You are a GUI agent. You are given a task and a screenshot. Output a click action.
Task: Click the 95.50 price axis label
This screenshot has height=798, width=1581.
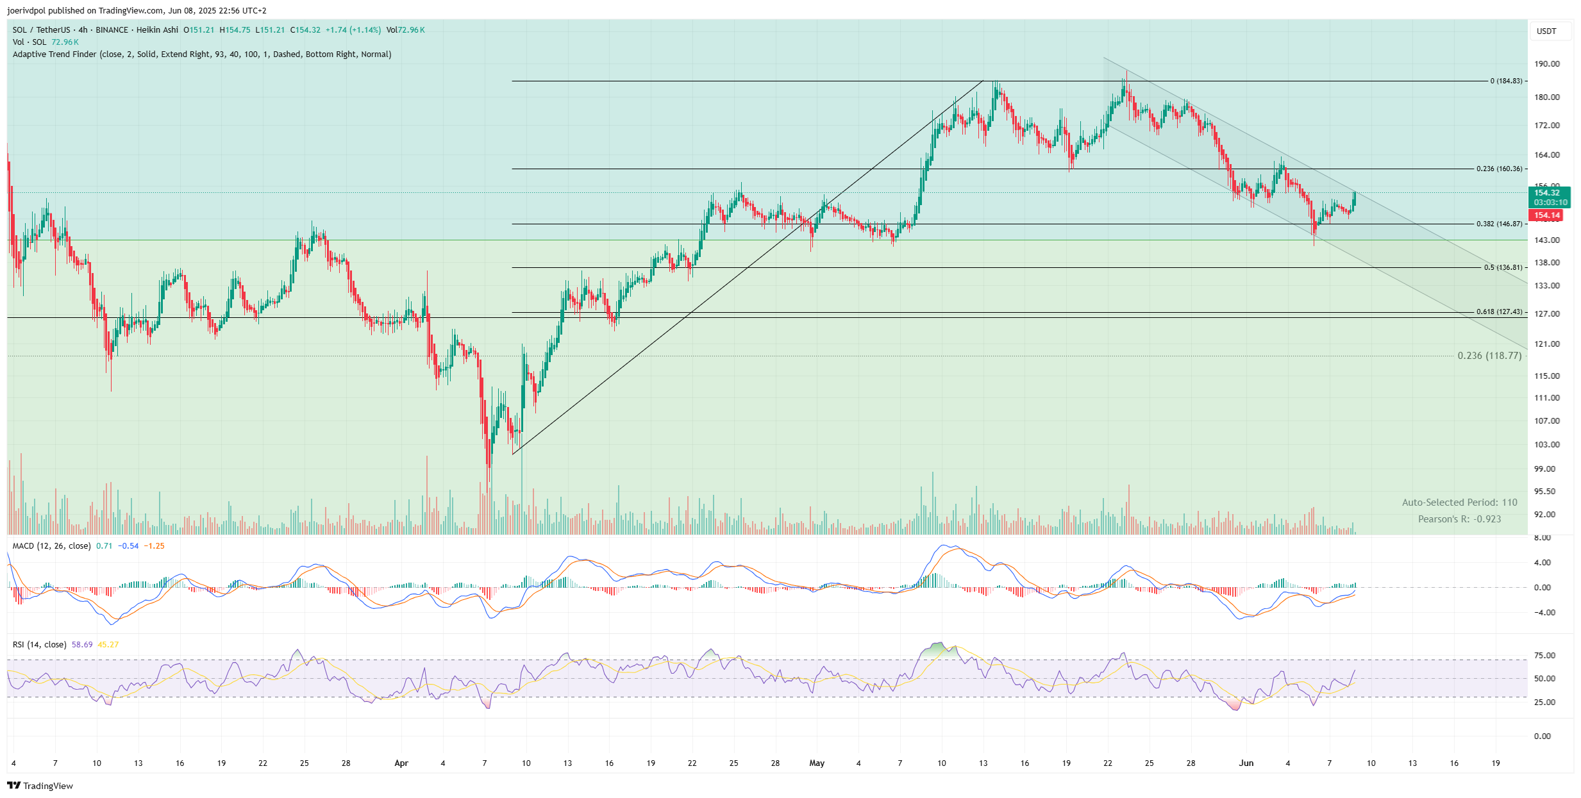[1544, 492]
